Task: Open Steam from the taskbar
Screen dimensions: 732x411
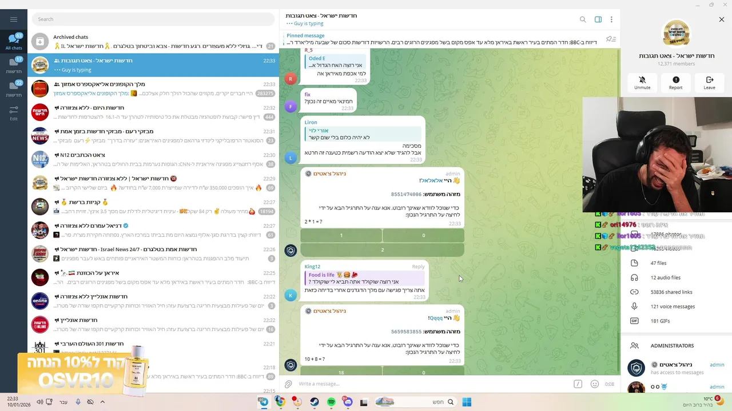Action: [315, 402]
